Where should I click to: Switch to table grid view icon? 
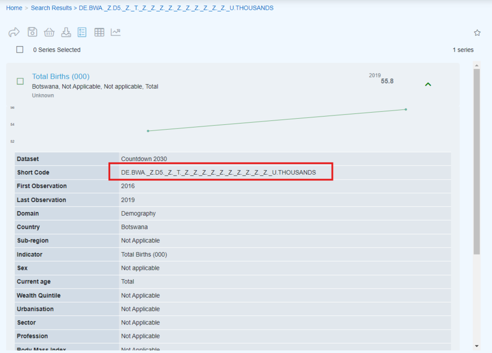point(99,32)
